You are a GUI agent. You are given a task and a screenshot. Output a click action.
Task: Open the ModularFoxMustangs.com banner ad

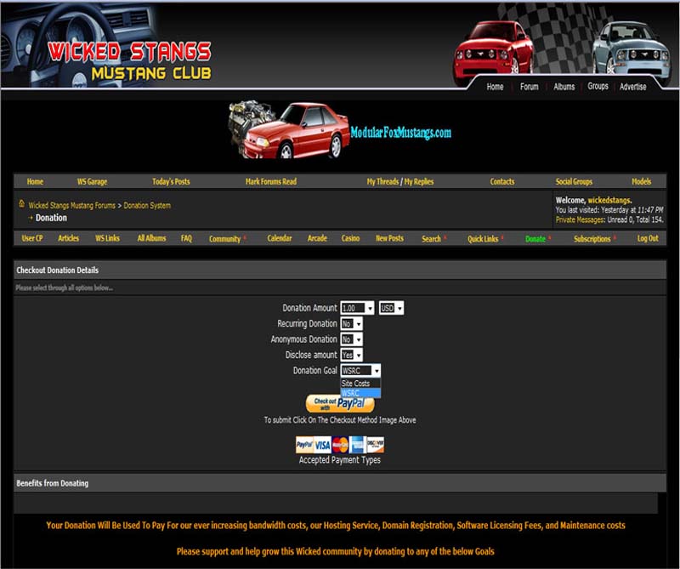[340, 130]
